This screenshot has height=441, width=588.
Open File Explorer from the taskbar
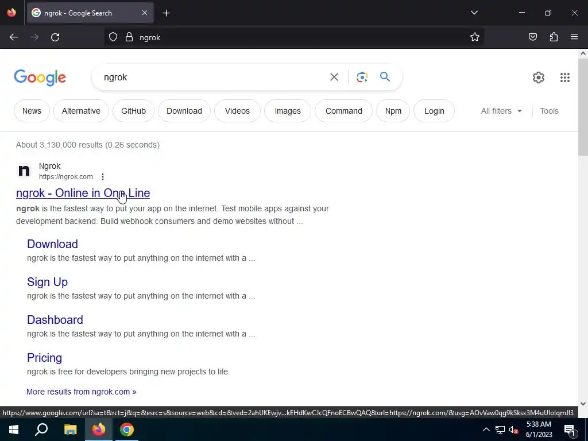[x=70, y=430]
